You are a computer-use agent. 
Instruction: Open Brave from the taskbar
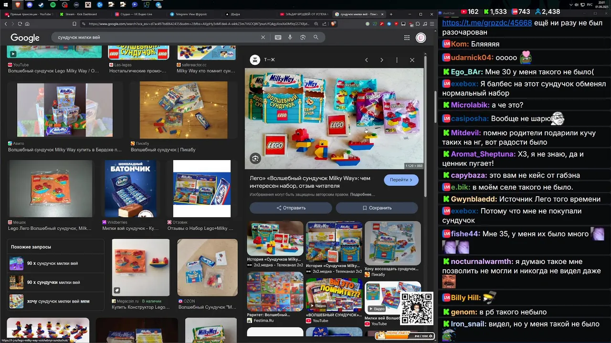pyautogui.click(x=18, y=5)
